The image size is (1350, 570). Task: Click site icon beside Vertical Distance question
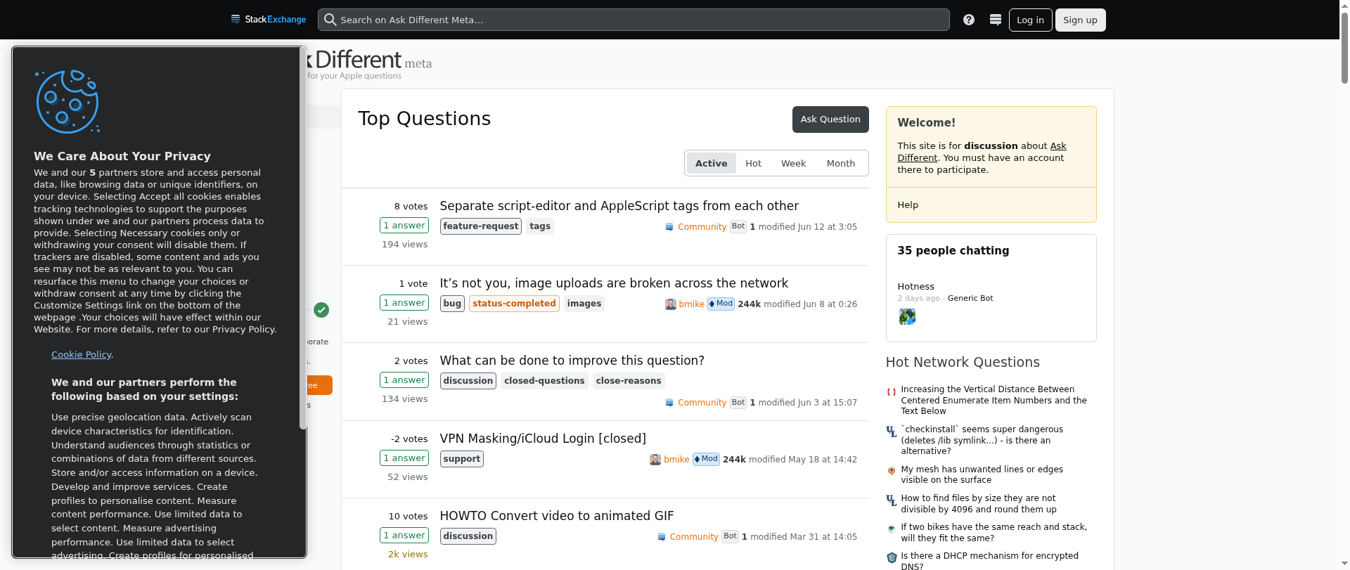pyautogui.click(x=892, y=392)
